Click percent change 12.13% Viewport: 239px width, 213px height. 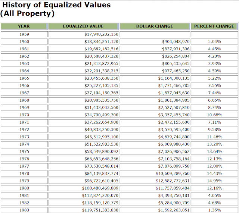214,159
